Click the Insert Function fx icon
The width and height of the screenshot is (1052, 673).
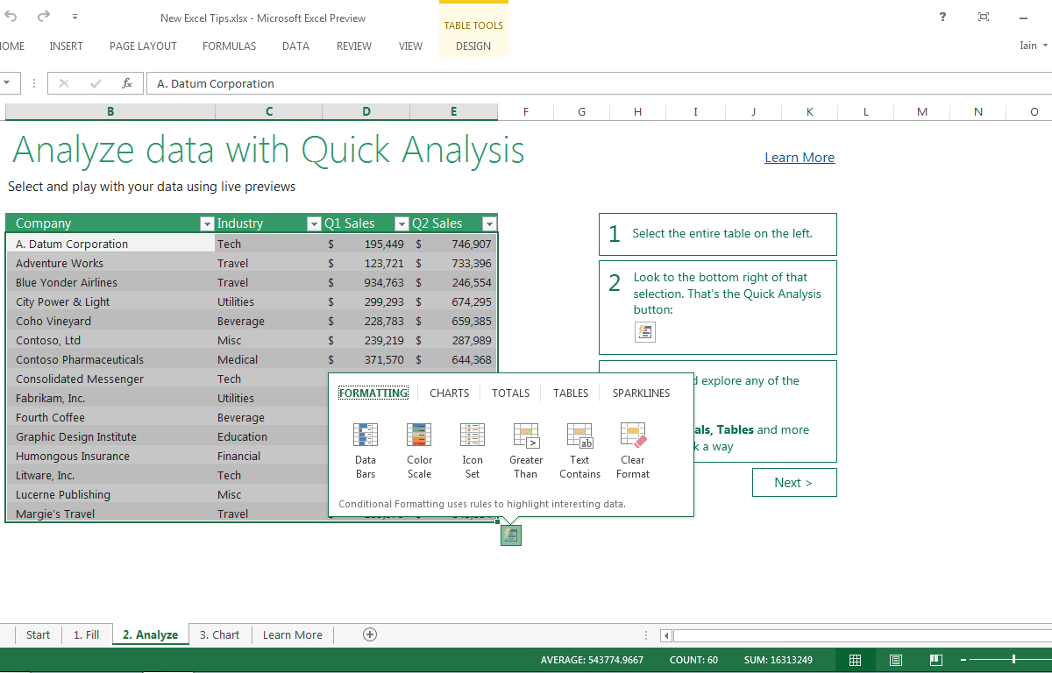tap(127, 83)
